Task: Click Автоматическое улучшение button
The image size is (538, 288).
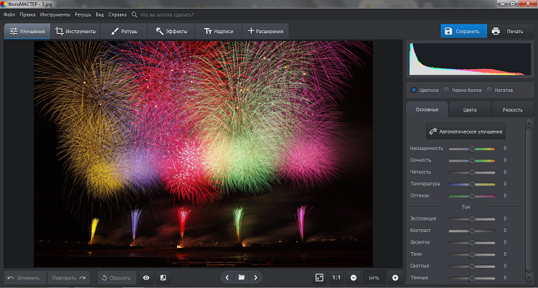Action: (x=466, y=131)
